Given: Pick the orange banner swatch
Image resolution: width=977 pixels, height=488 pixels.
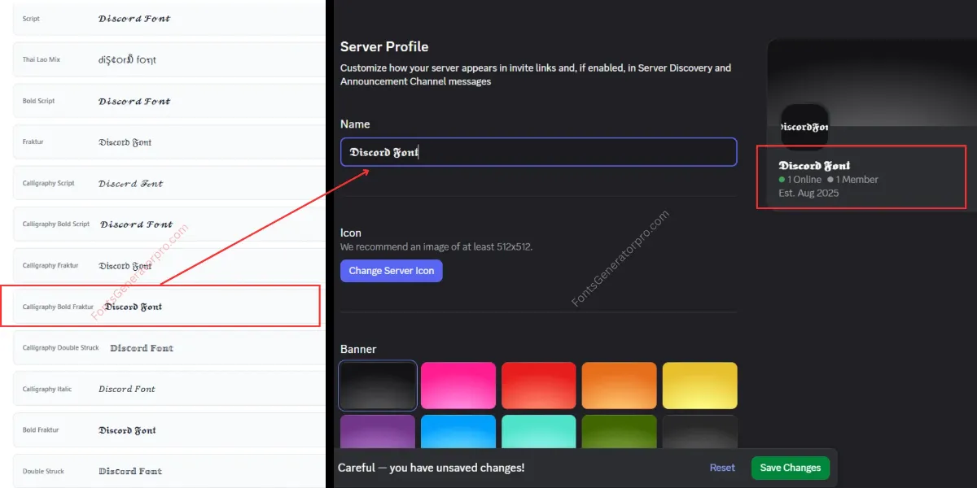Looking at the screenshot, I should 619,386.
